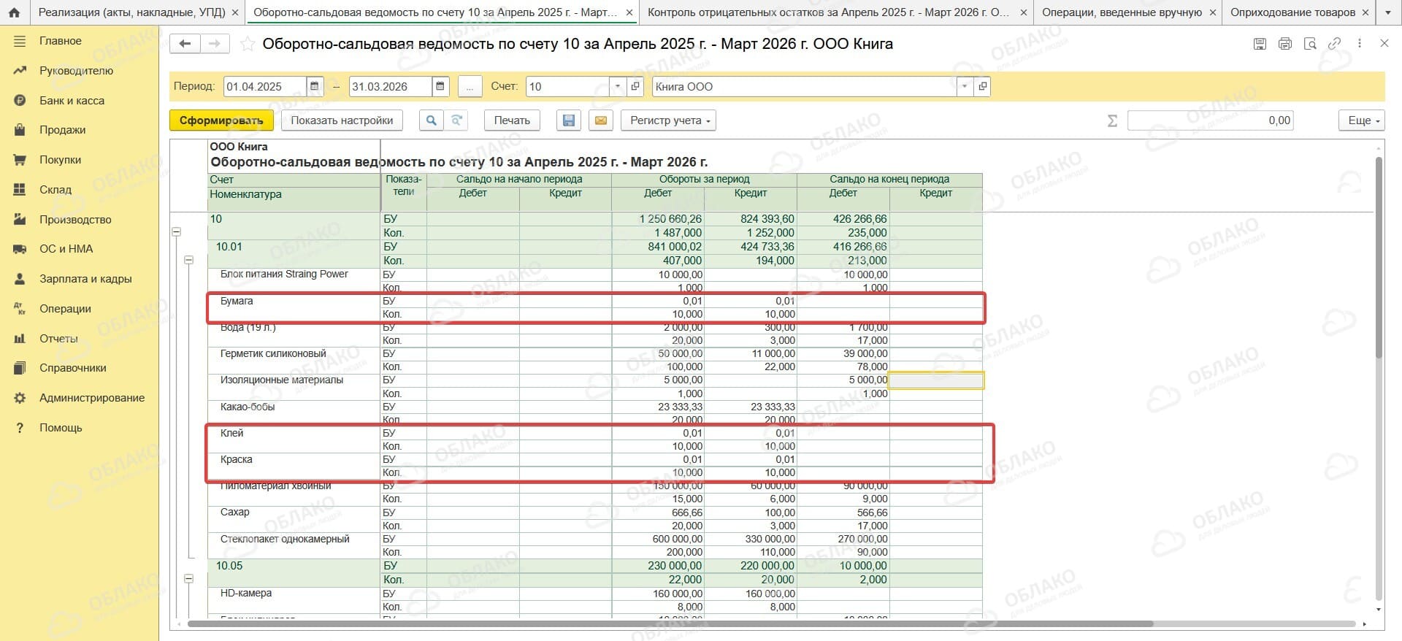Expand the Регистр учета dropdown button

[668, 120]
